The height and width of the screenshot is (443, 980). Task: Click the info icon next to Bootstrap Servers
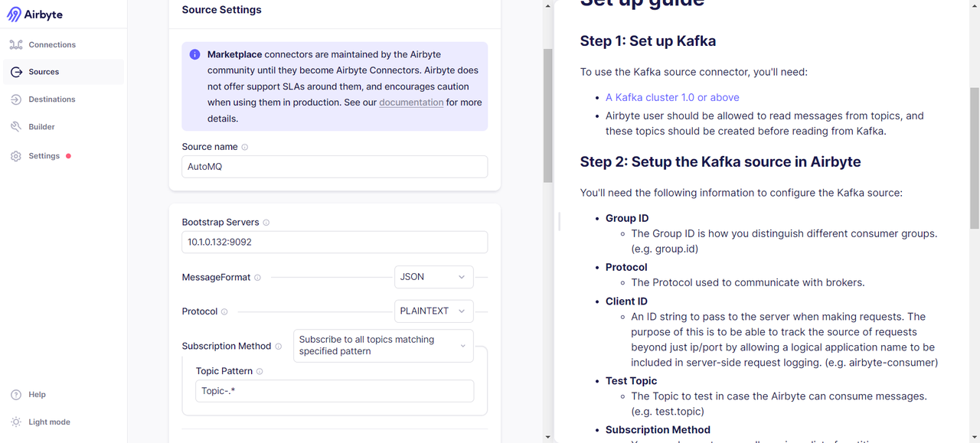point(266,223)
